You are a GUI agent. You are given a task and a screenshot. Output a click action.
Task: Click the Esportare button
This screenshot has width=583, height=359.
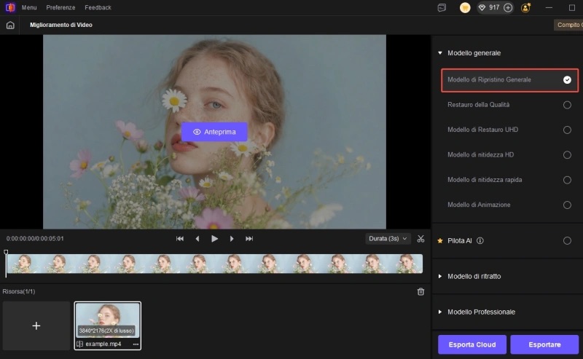544,344
